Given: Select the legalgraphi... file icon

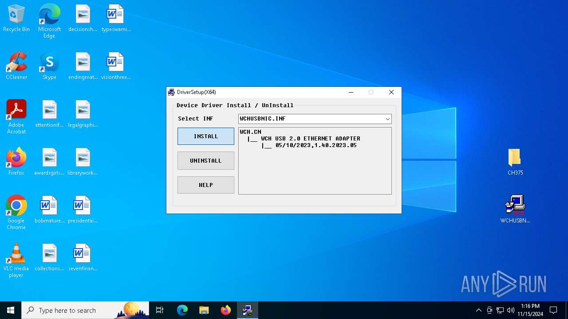Looking at the screenshot, I should point(83,114).
